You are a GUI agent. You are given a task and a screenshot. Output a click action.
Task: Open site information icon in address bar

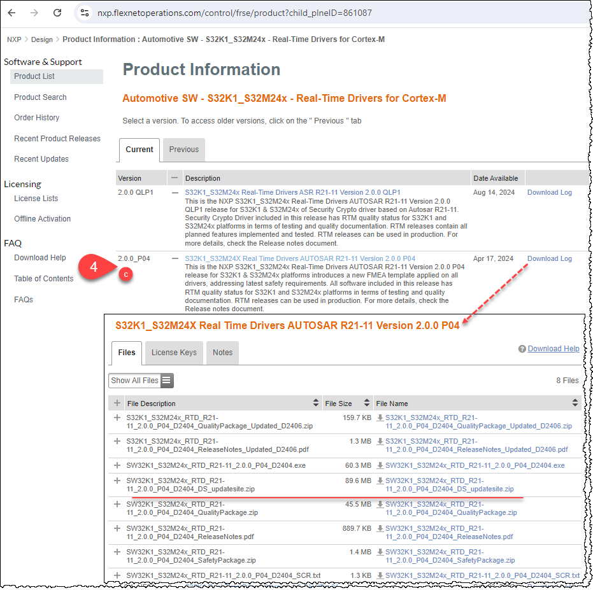(83, 13)
